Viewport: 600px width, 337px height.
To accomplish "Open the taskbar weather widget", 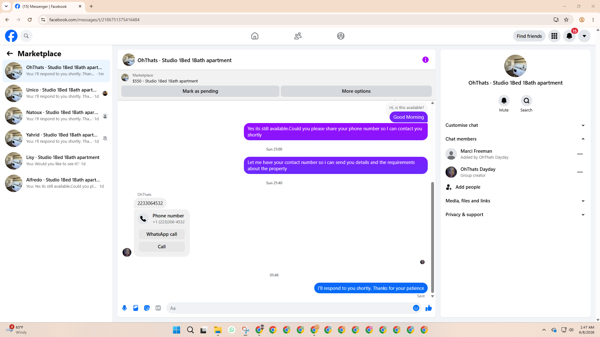I will point(16,330).
